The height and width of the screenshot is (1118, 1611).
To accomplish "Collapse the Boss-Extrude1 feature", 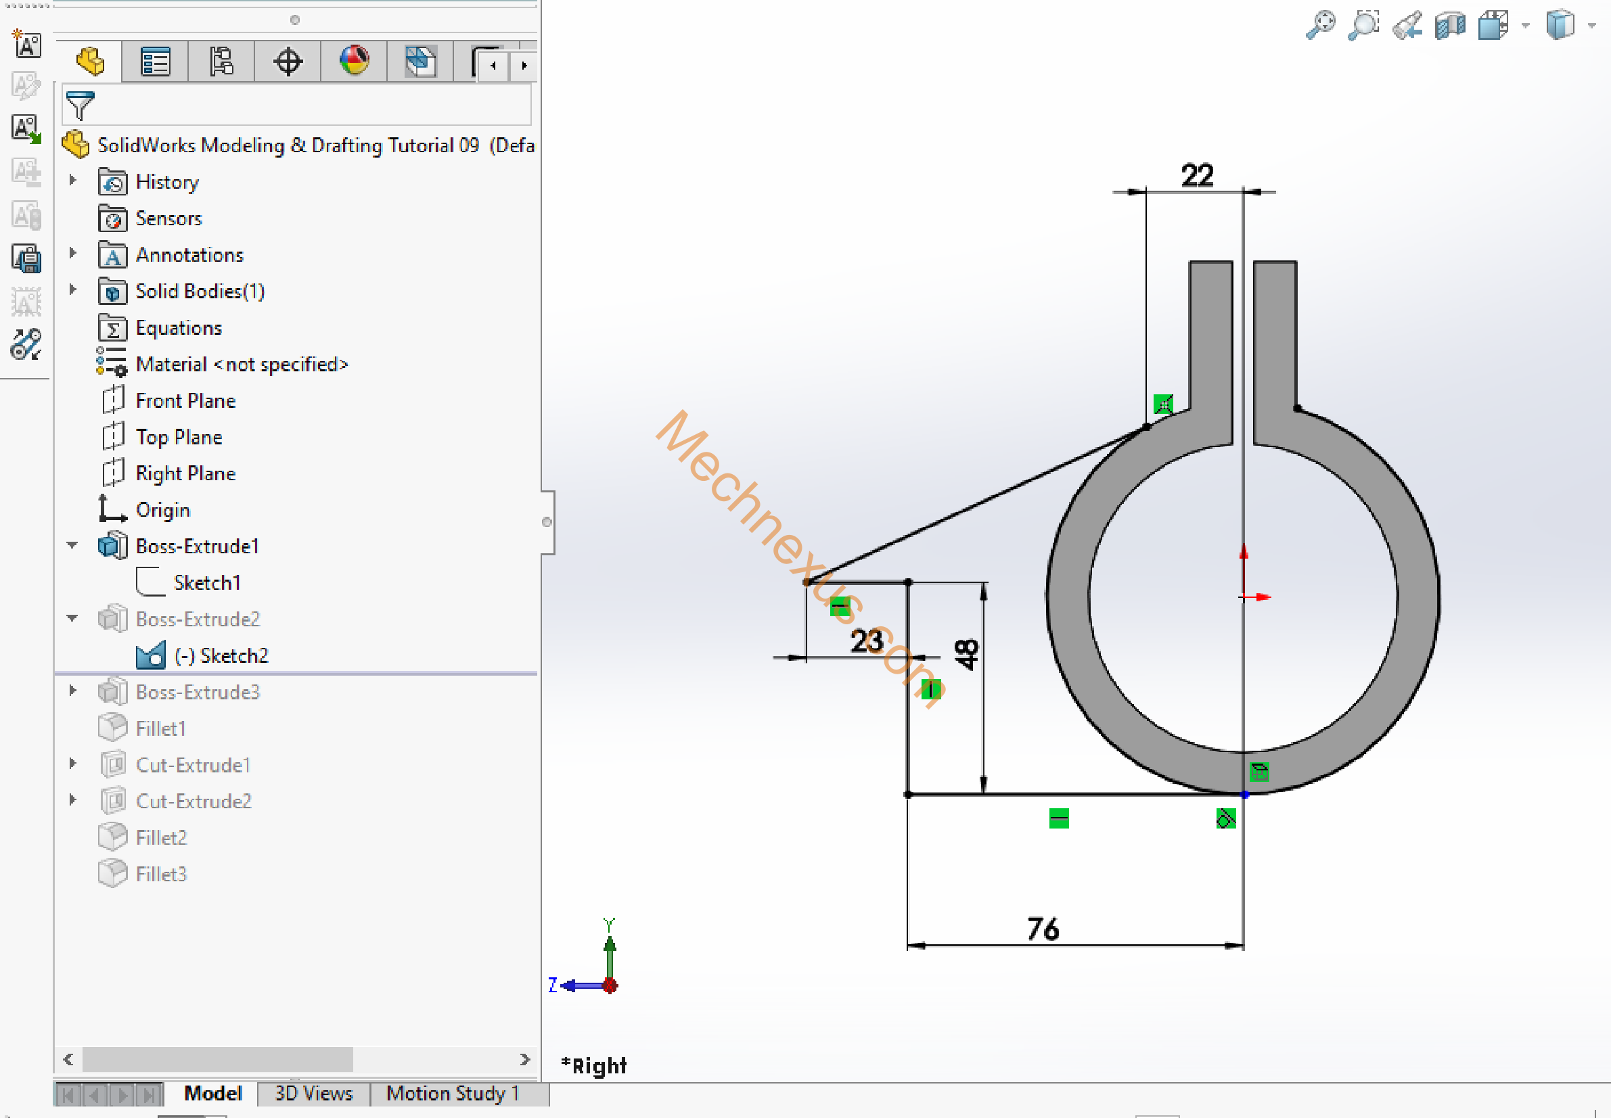I will click(x=72, y=545).
